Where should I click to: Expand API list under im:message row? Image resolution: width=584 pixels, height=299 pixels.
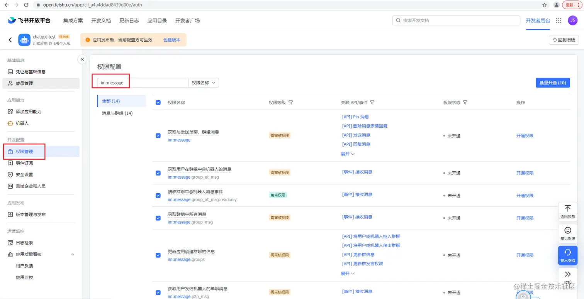point(348,154)
